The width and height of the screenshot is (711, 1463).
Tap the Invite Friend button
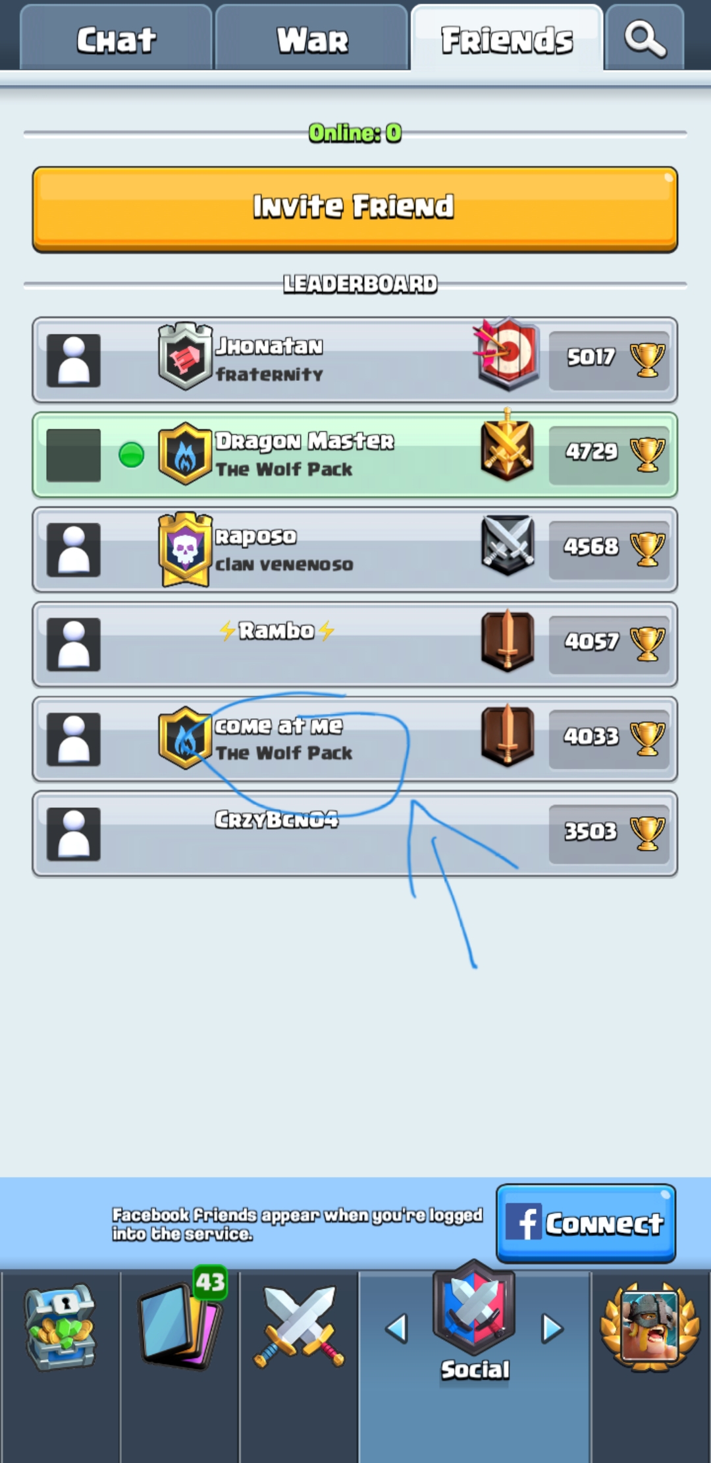(355, 209)
